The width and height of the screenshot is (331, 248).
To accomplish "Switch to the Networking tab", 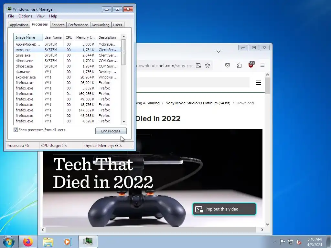I will point(101,25).
